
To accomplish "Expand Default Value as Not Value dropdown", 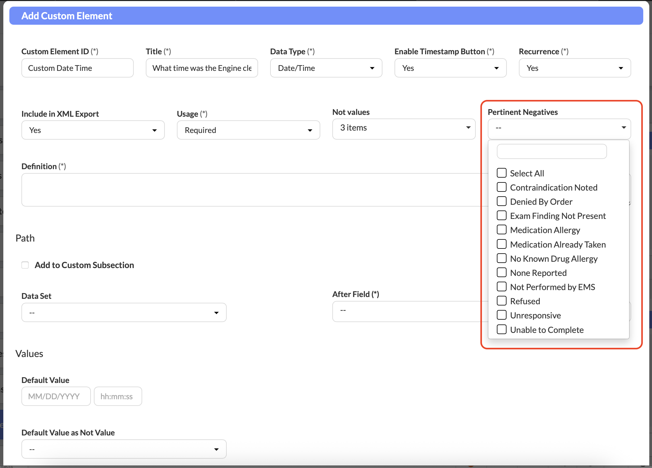I will click(x=124, y=449).
